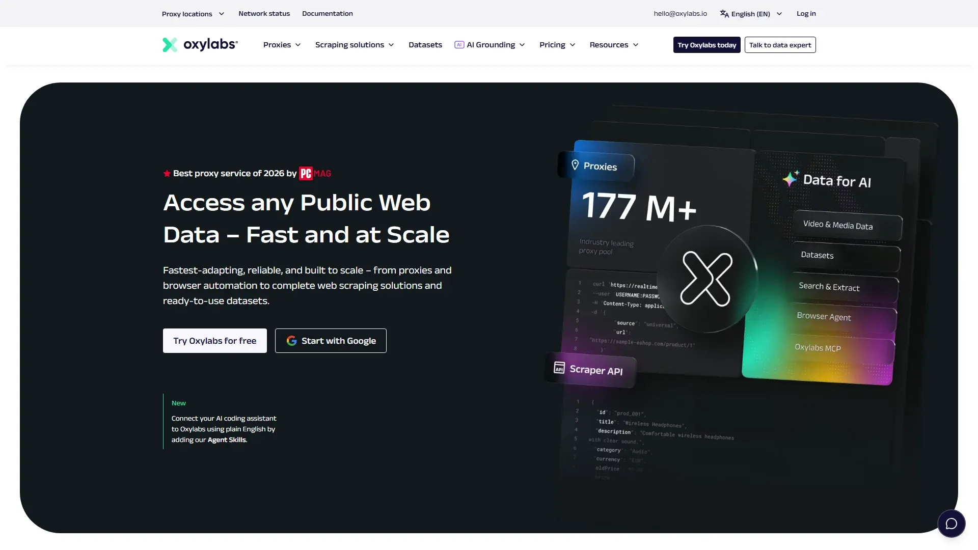Expand the Pricing menu chevron
This screenshot has height=550, width=978.
point(573,45)
